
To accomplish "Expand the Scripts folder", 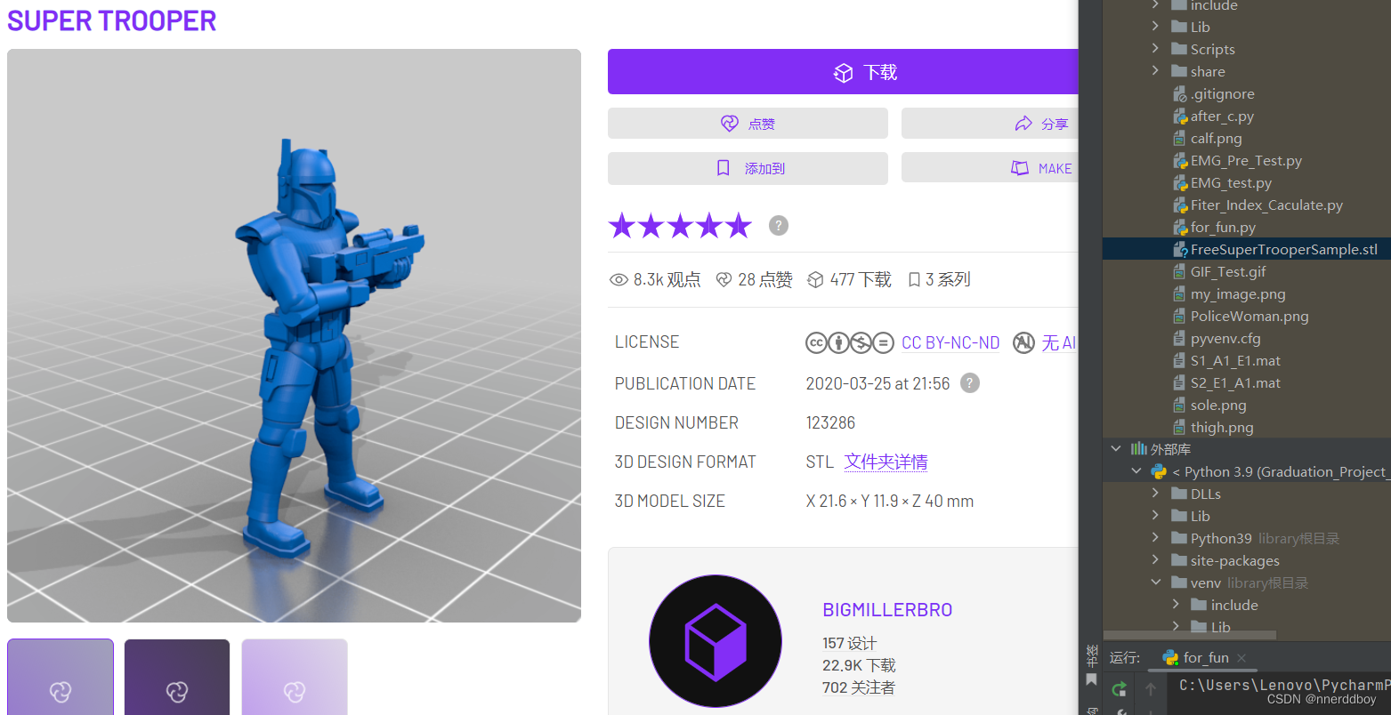I will (1155, 49).
